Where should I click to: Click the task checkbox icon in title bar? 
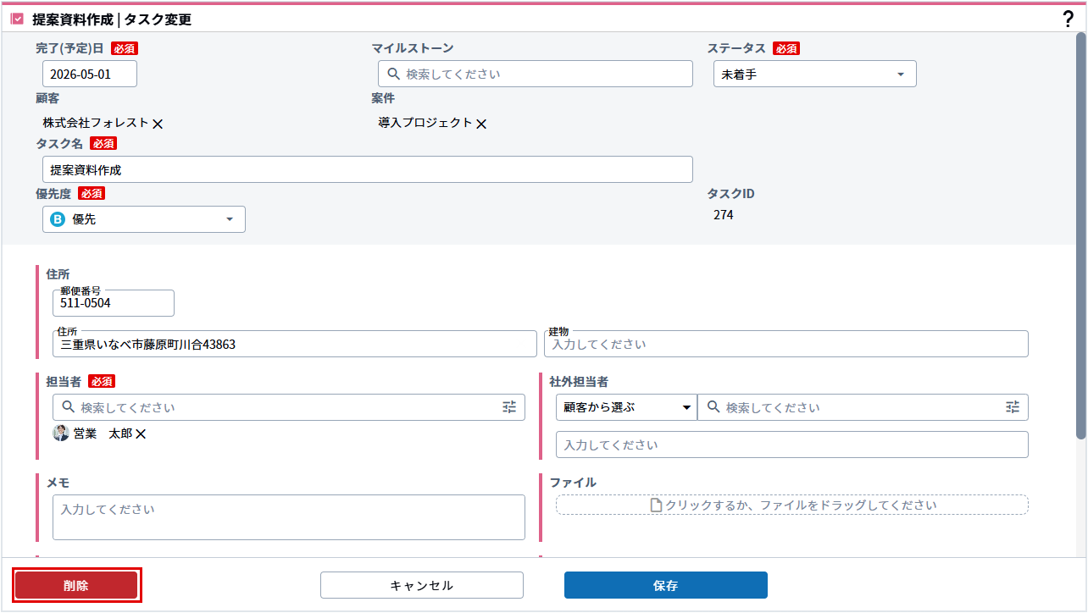coord(17,19)
